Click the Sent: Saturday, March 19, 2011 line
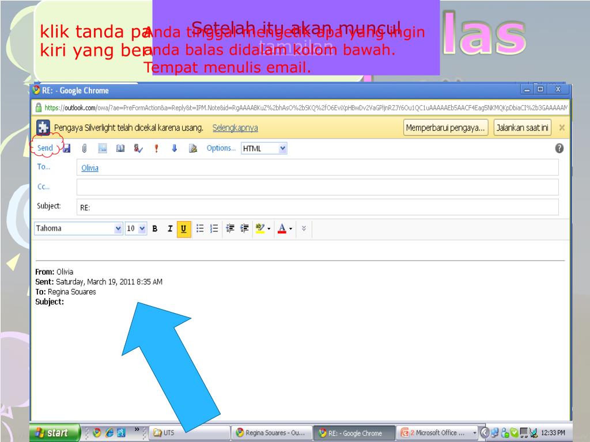Viewport: 590px width, 442px height. [x=99, y=282]
